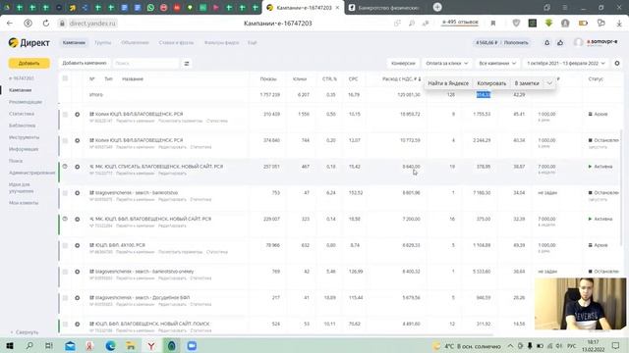Click Добавить кампанию button
Image resolution: width=629 pixels, height=353 pixels.
pos(85,63)
